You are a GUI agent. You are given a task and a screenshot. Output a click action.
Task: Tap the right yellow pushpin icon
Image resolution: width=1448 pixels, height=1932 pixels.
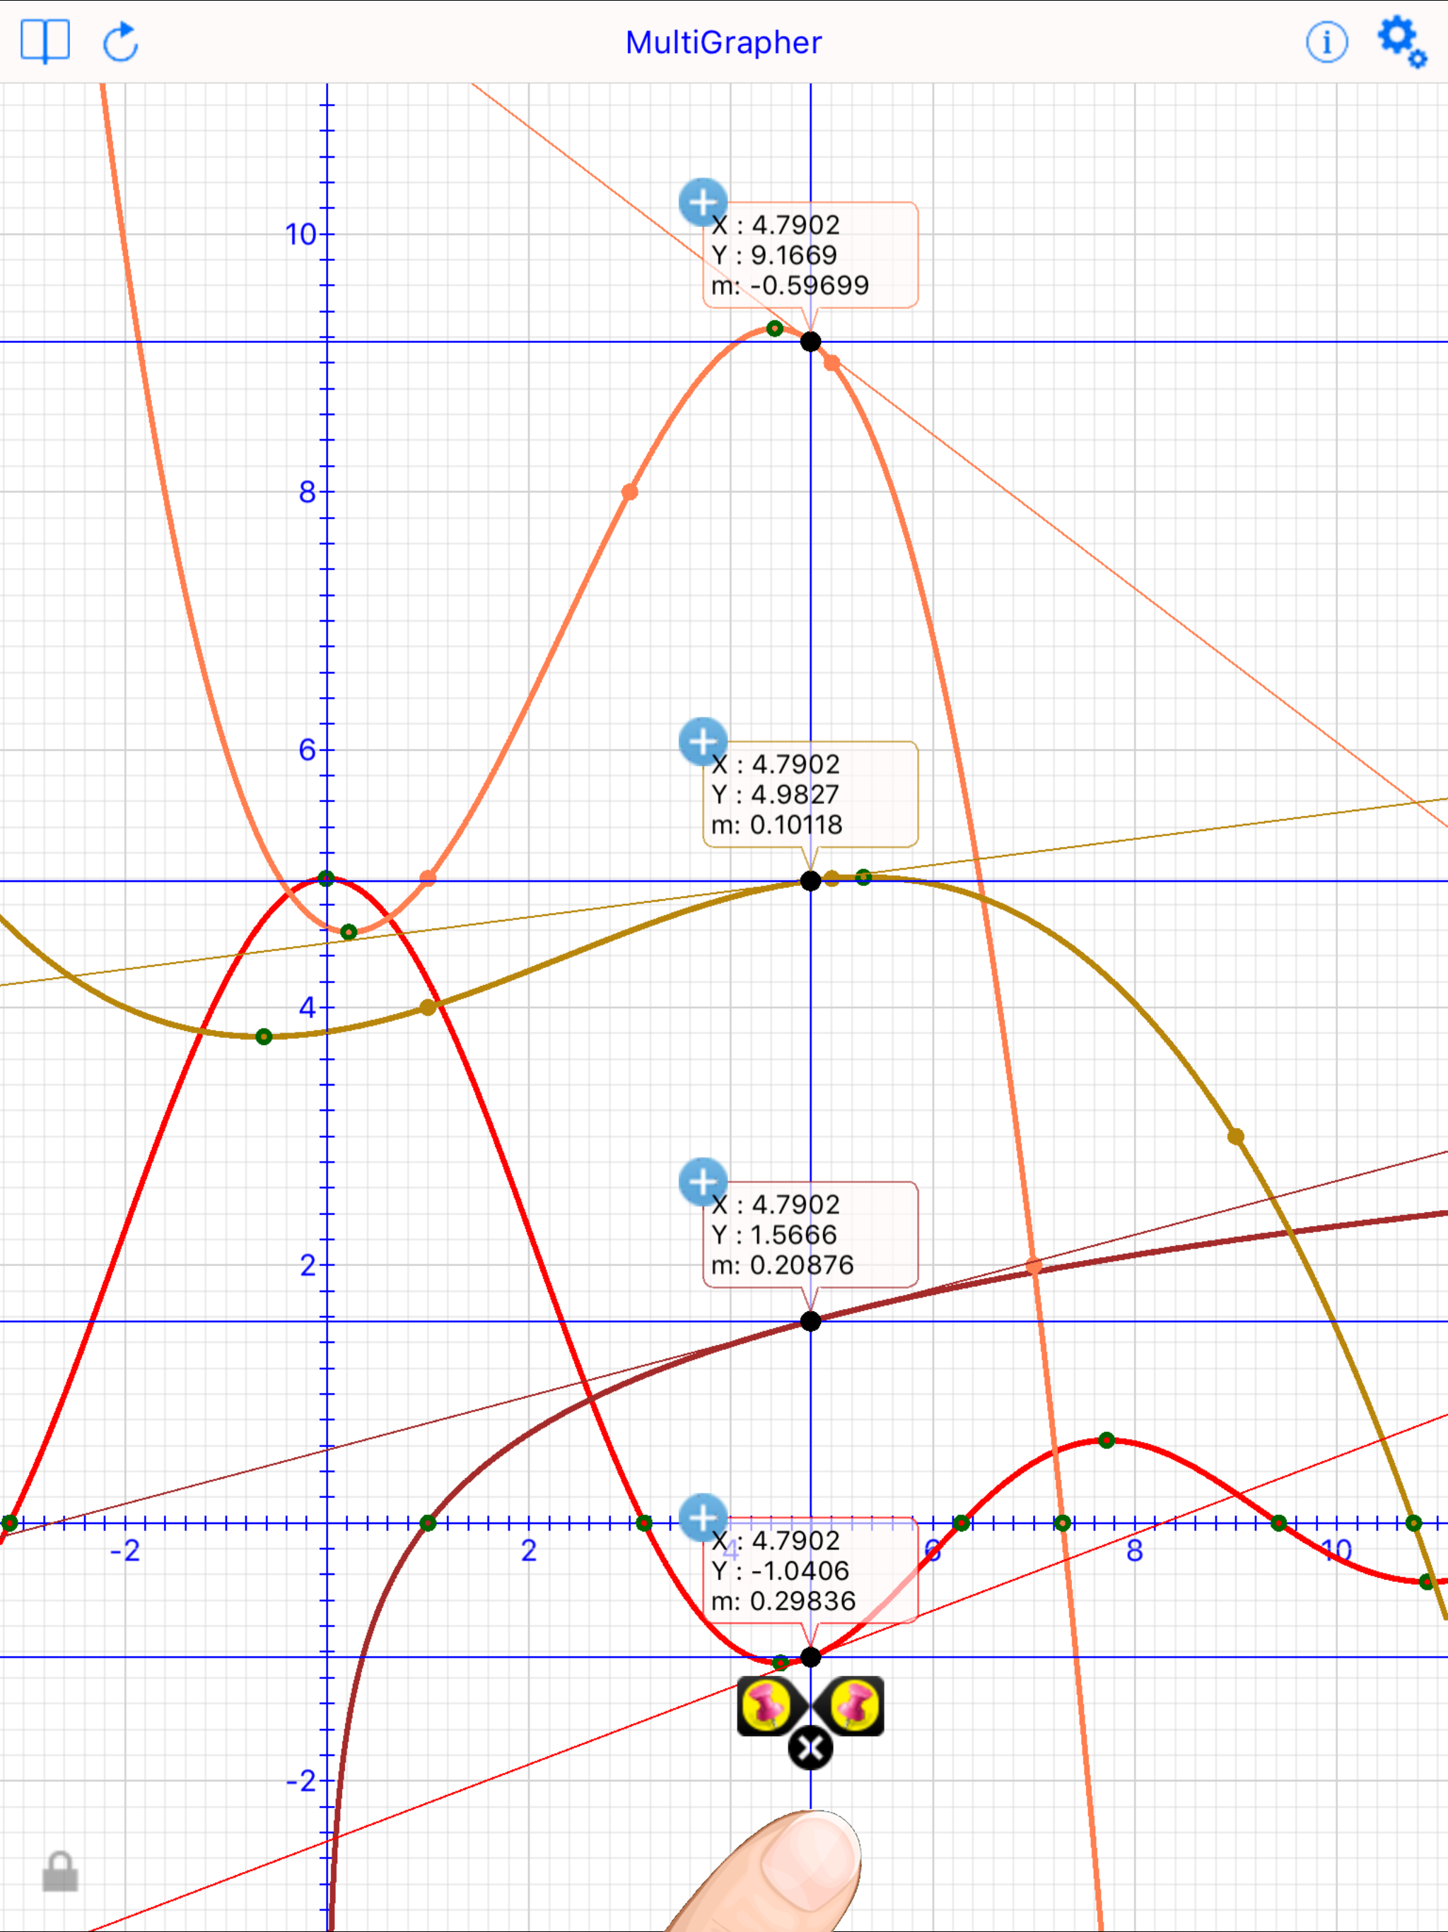(855, 1704)
